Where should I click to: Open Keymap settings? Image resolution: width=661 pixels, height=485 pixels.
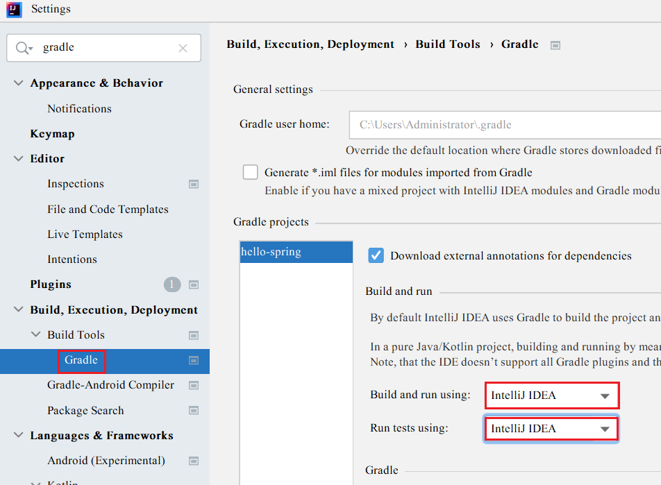(52, 134)
